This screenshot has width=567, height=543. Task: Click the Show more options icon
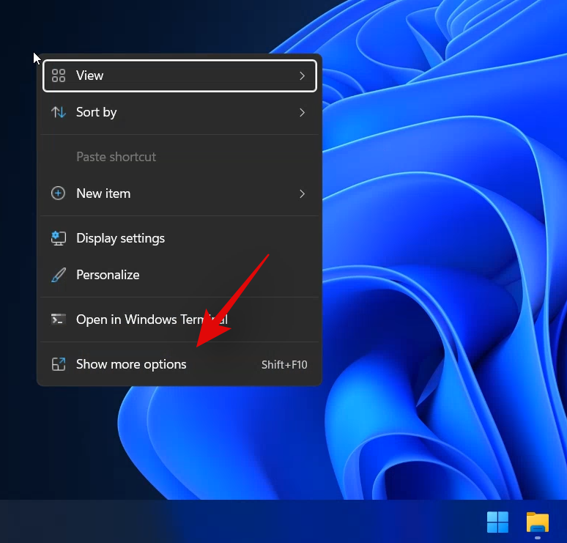coord(59,364)
